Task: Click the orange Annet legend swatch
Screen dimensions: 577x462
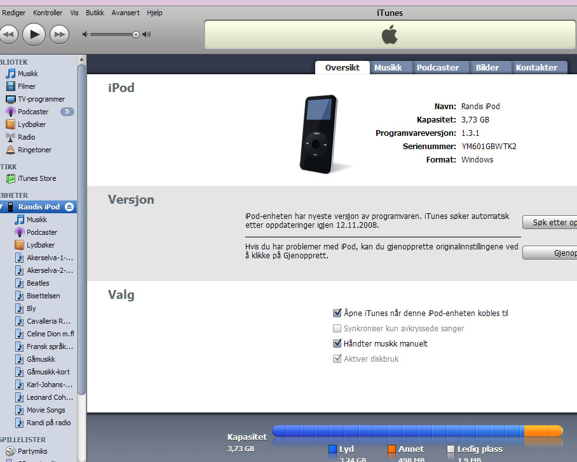Action: coord(391,449)
